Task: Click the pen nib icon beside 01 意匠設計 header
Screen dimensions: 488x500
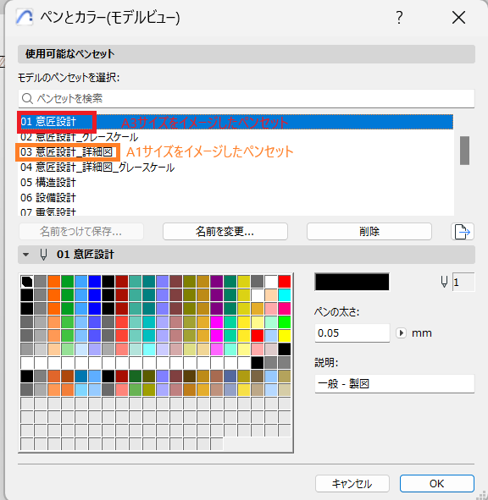Action: pyautogui.click(x=43, y=255)
